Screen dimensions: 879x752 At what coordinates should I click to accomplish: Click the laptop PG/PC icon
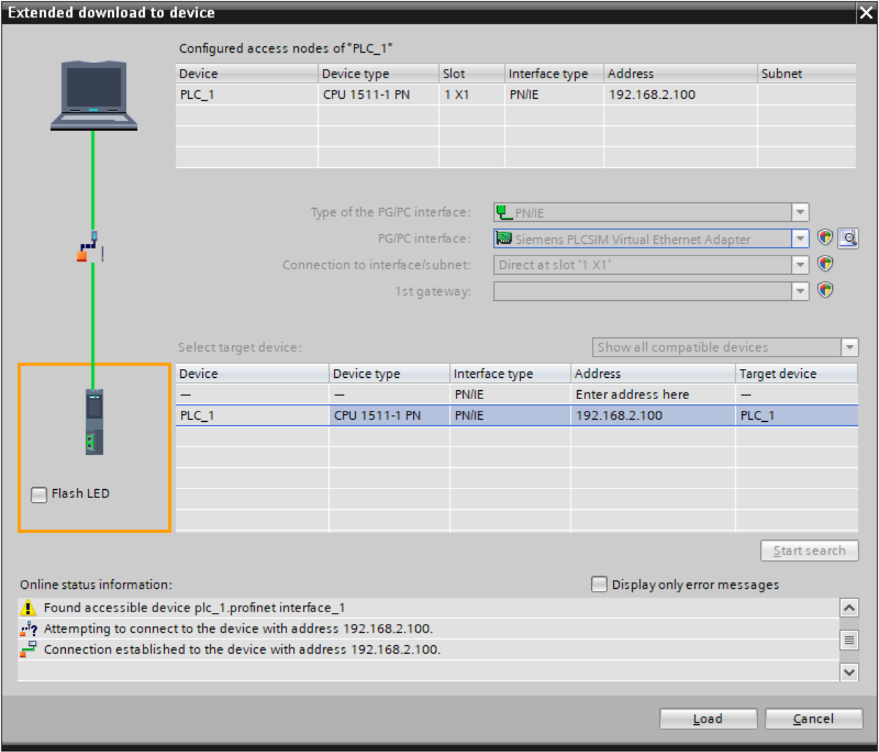[94, 95]
